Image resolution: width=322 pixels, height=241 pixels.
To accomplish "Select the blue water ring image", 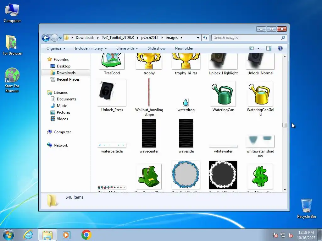I will [x=186, y=175].
